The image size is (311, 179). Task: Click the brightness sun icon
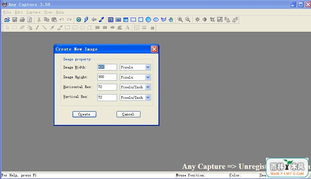click(197, 20)
